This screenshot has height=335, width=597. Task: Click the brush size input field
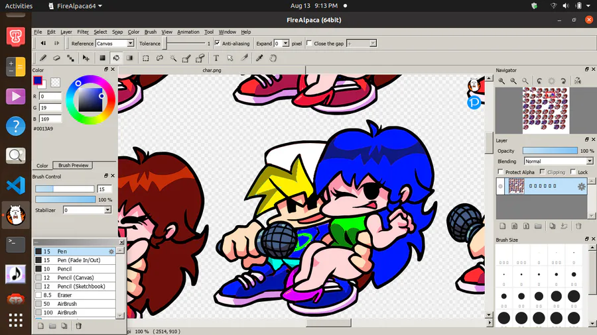click(x=104, y=189)
